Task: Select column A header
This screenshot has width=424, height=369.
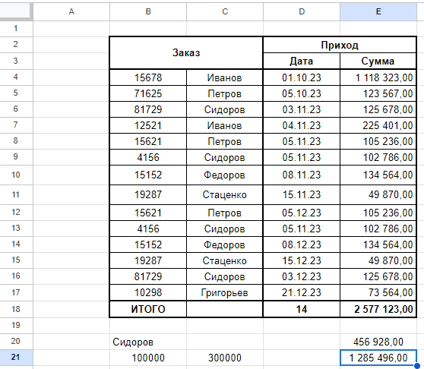Action: click(x=71, y=11)
